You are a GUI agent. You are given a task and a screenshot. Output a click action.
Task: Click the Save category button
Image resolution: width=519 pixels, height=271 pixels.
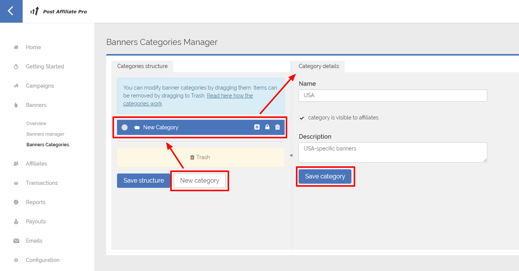[325, 177]
